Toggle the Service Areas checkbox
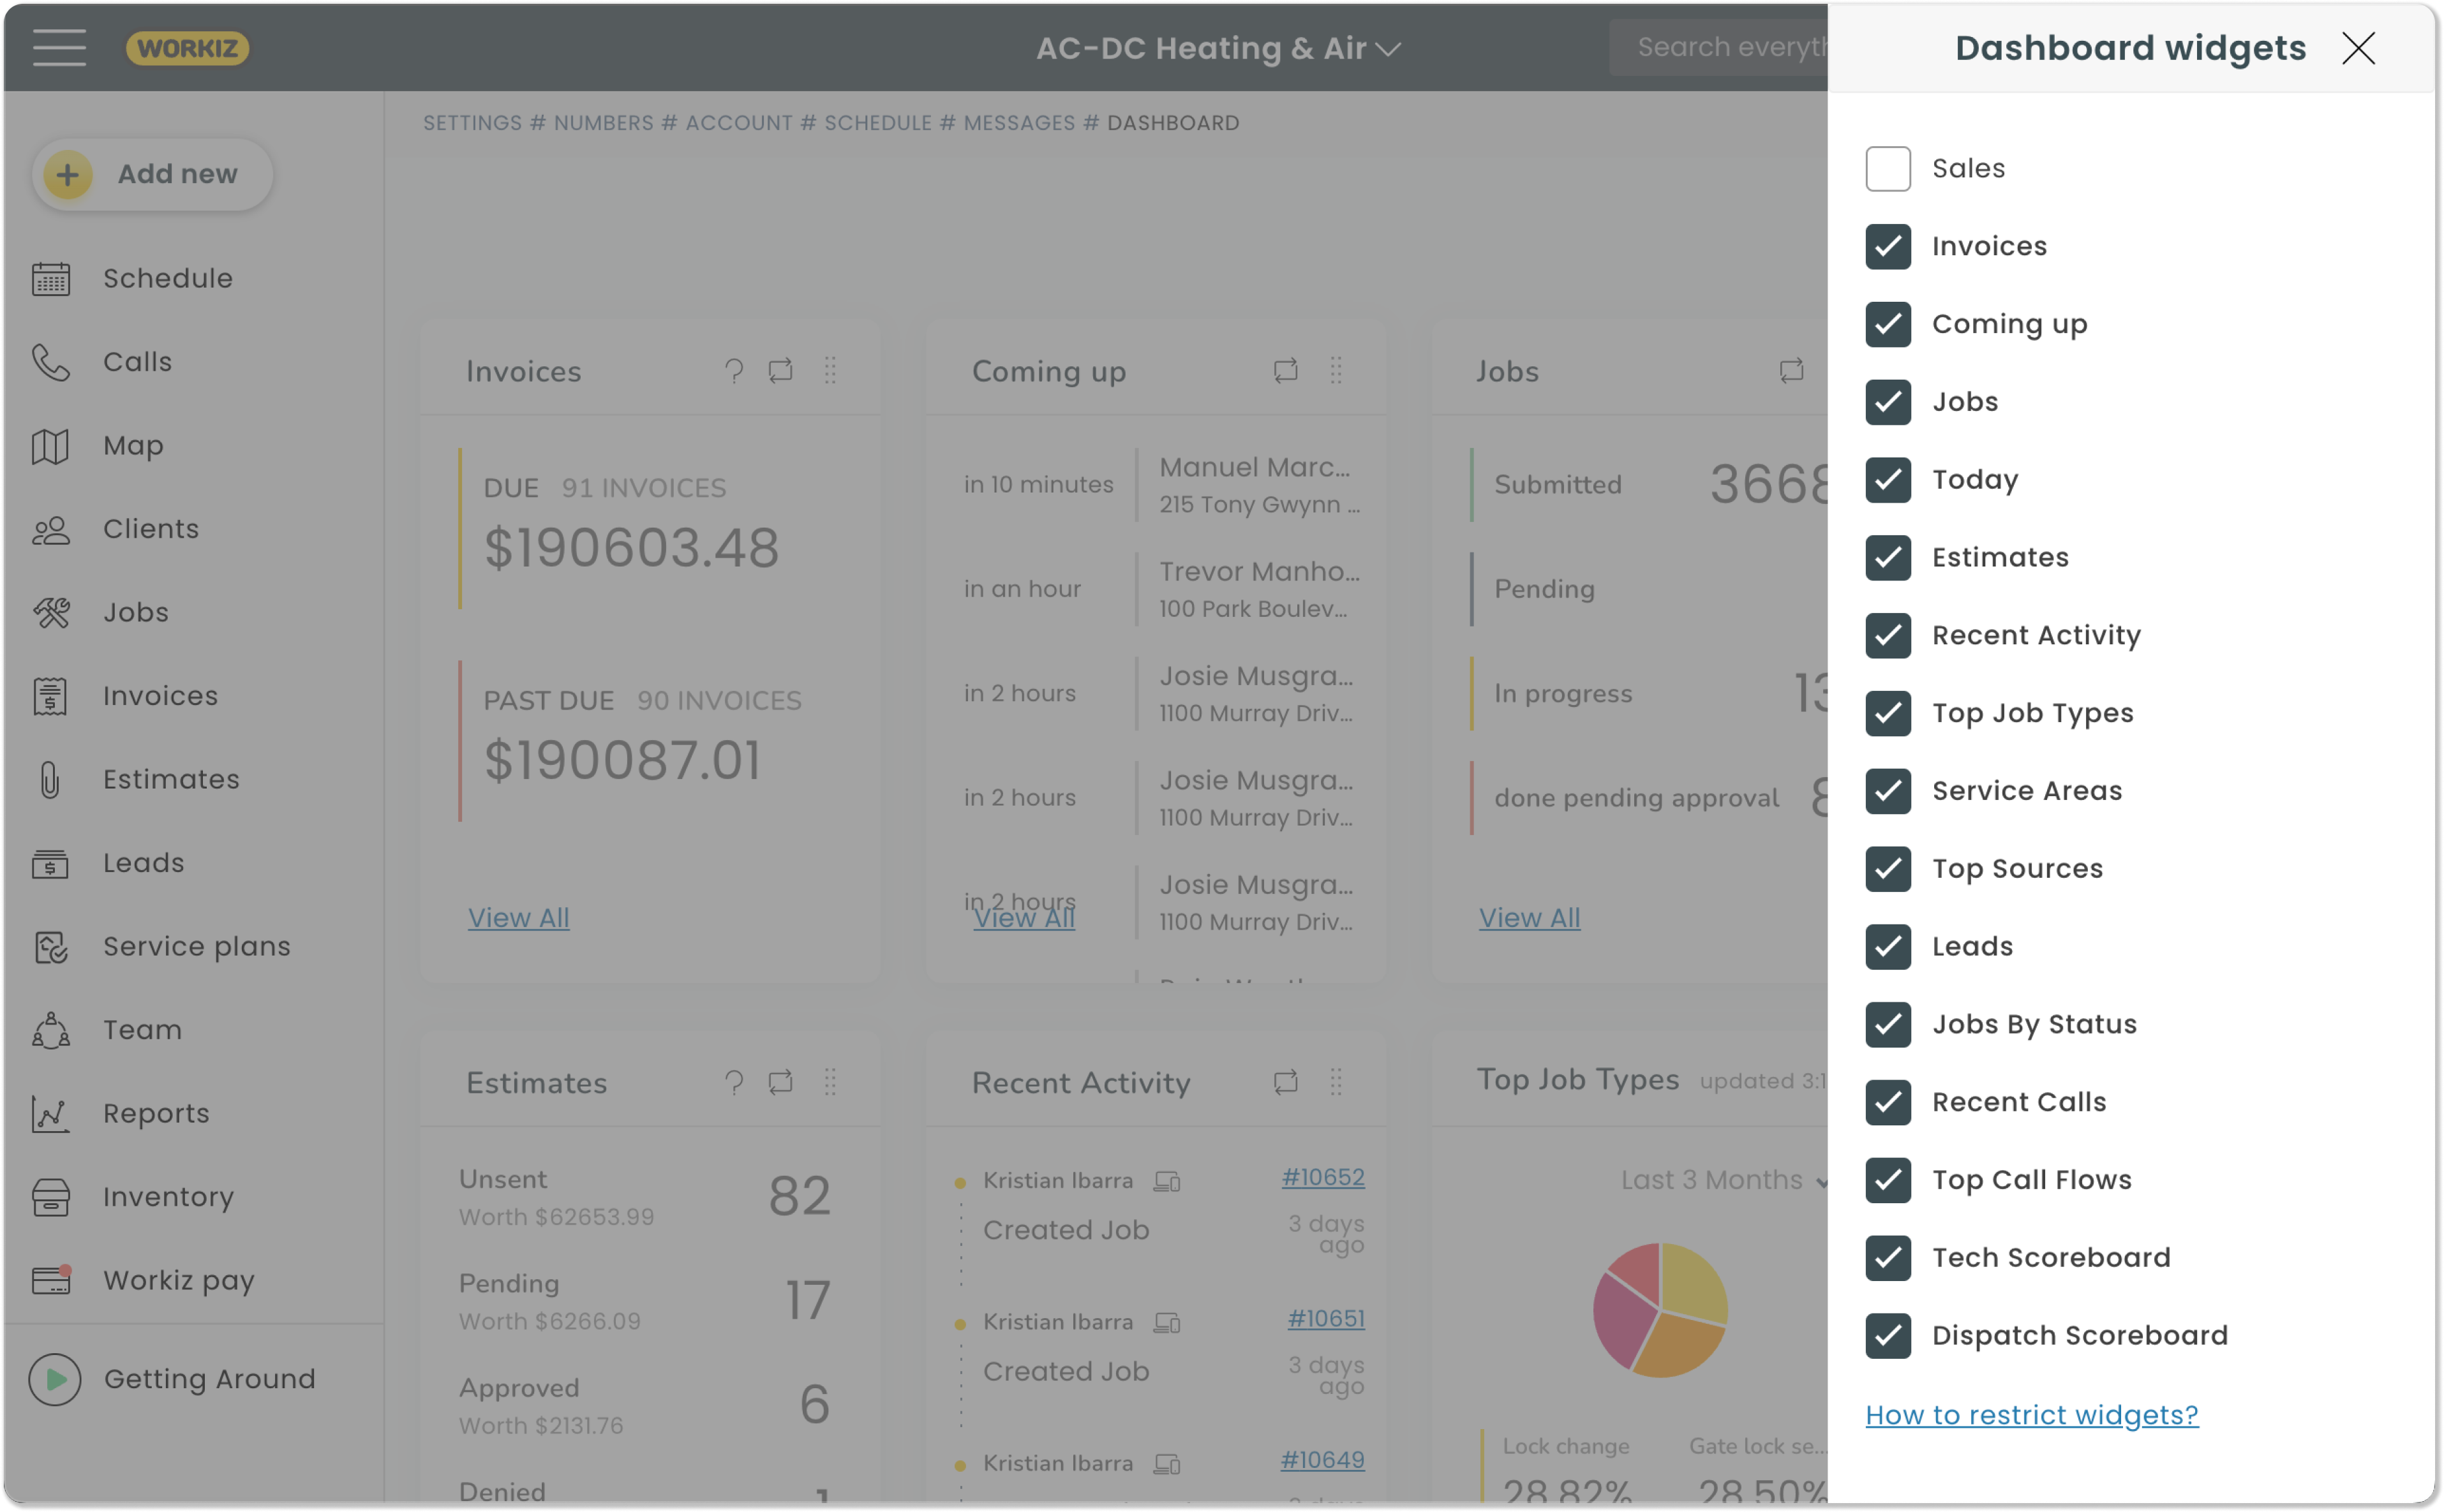 1888,791
